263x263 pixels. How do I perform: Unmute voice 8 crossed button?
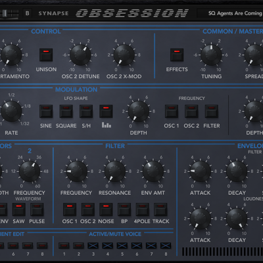point(166,245)
